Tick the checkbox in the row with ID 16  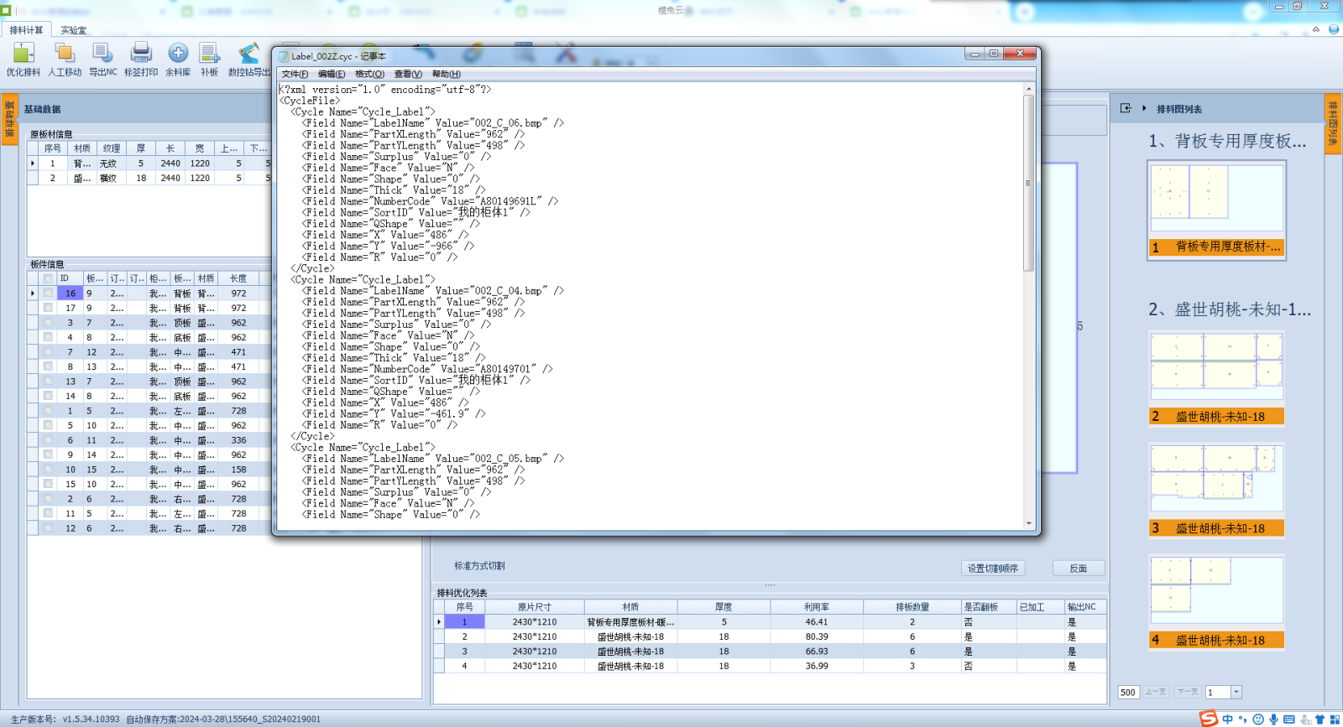(x=48, y=293)
